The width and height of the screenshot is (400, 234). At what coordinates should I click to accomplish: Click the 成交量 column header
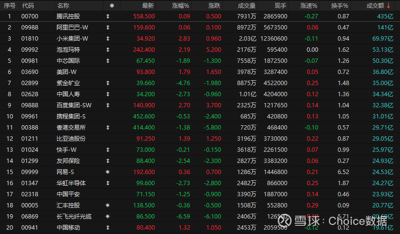click(246, 6)
